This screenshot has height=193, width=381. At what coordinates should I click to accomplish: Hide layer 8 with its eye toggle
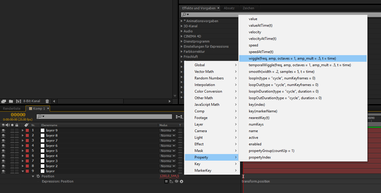[x=3, y=135]
